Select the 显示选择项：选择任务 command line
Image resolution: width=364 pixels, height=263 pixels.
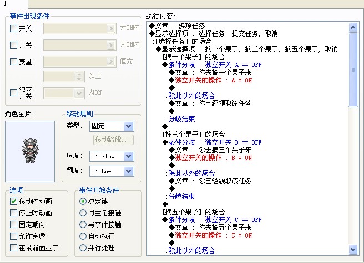(x=213, y=34)
